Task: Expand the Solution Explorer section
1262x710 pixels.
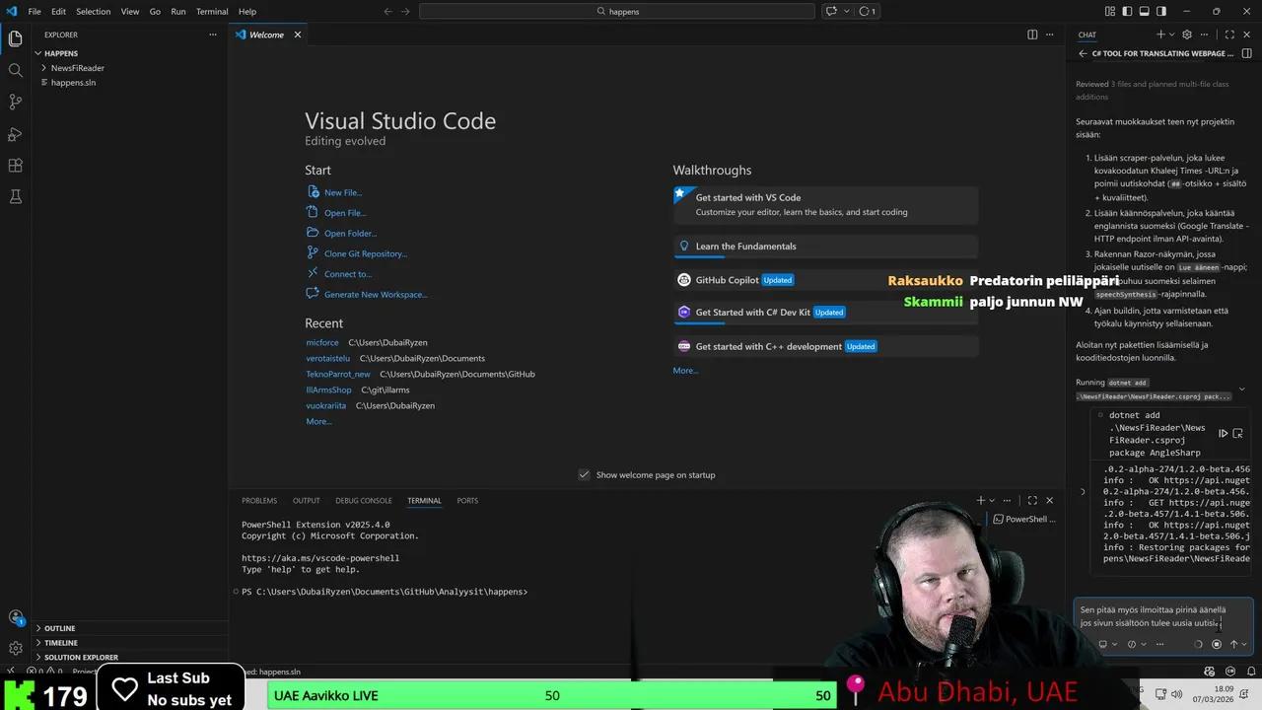Action: tap(81, 657)
